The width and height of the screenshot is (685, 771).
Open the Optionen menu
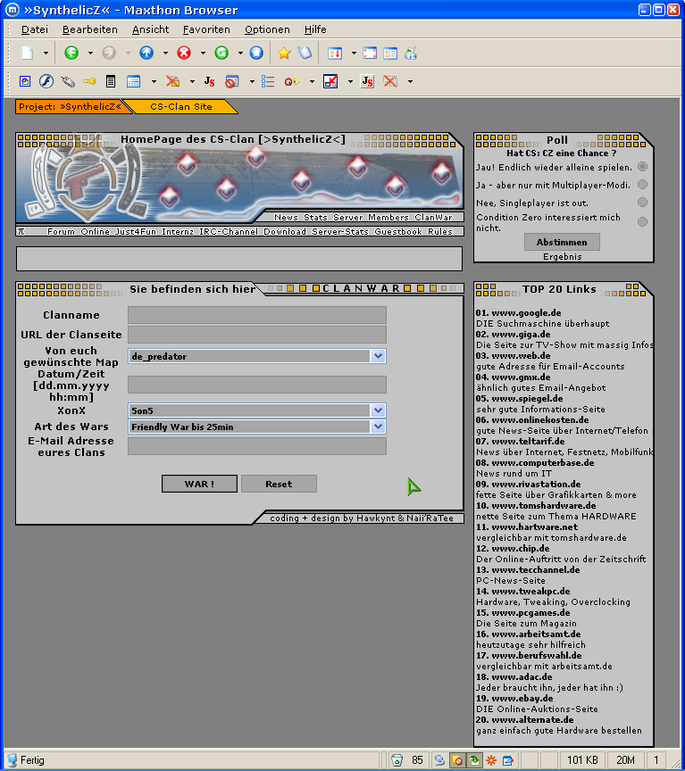tap(267, 29)
